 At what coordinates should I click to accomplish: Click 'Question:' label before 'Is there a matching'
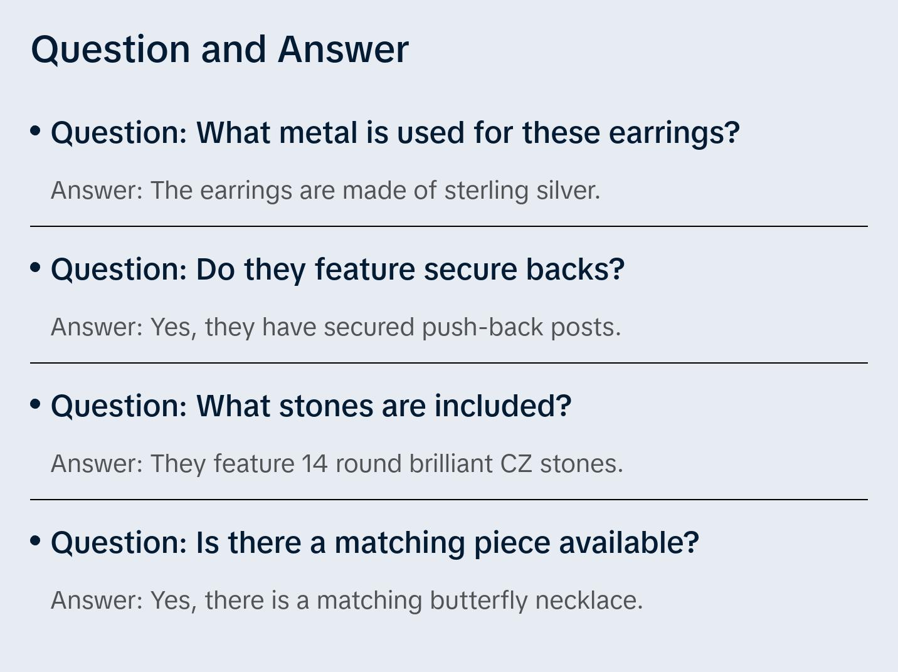[119, 543]
